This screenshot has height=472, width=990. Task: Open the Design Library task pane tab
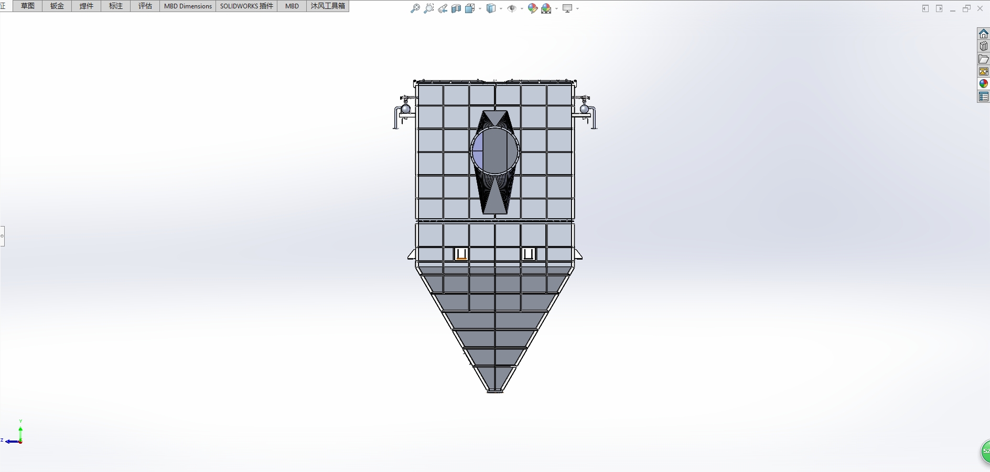coord(984,46)
